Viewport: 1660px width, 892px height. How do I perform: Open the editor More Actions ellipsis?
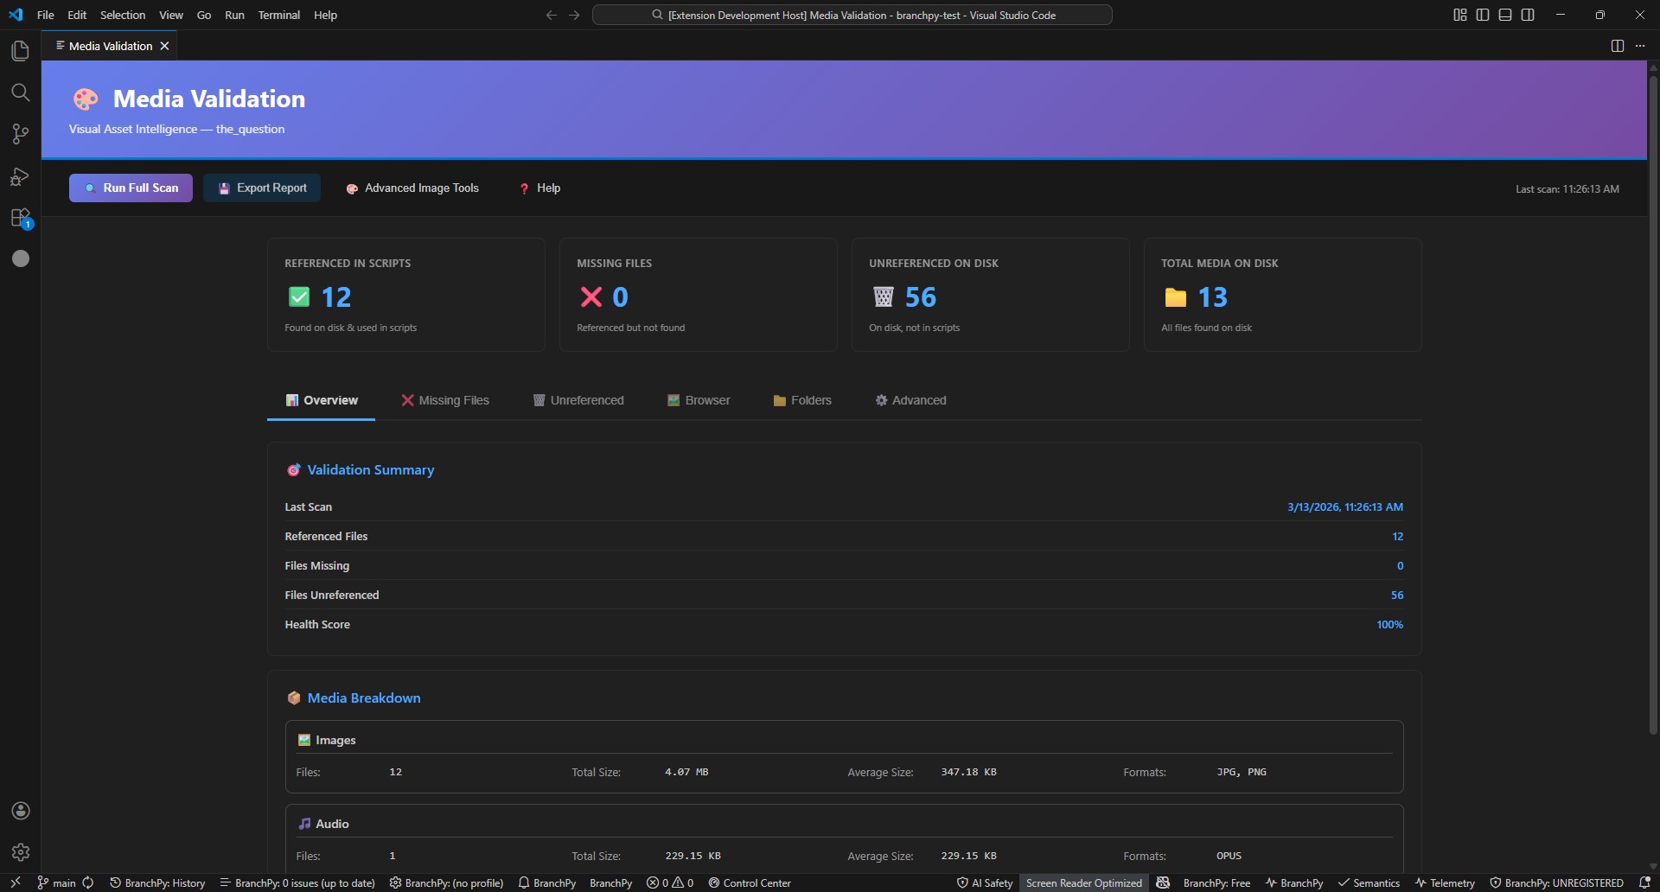(x=1640, y=46)
